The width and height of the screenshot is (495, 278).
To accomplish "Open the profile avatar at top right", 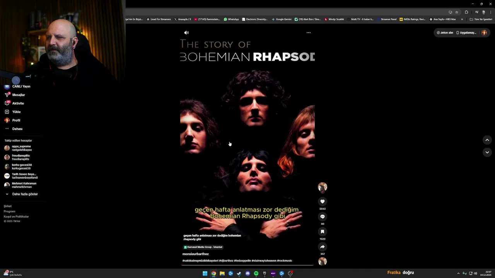I will pyautogui.click(x=484, y=33).
